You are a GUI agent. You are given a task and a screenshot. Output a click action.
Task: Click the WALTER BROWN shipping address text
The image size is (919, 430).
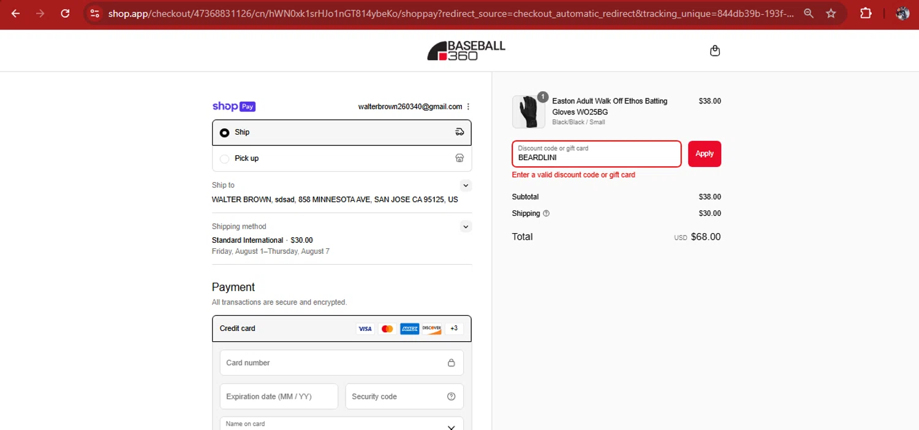pos(335,200)
